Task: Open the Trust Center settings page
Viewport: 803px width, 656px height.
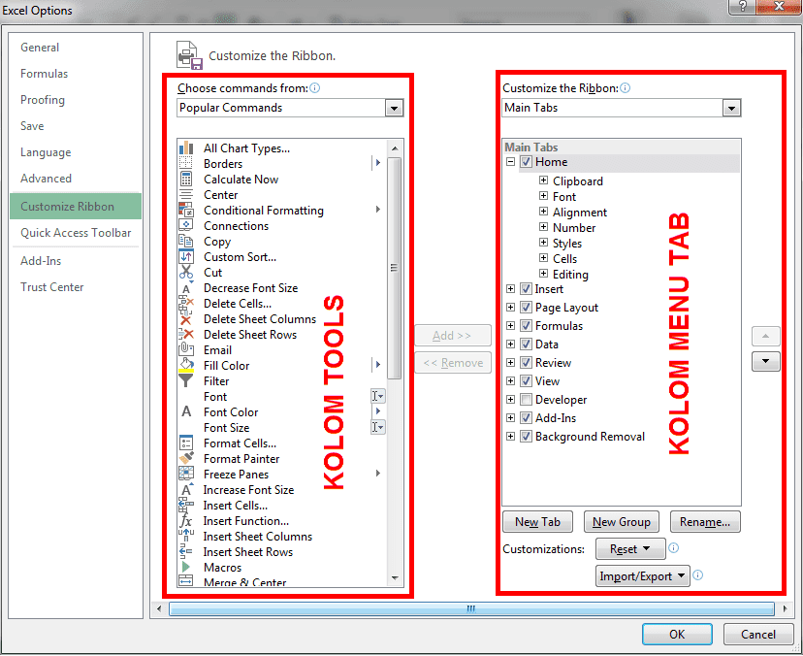Action: pos(50,286)
